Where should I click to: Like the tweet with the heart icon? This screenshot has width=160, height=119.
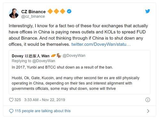(11, 100)
